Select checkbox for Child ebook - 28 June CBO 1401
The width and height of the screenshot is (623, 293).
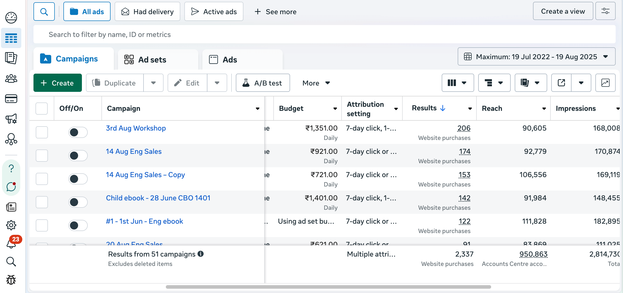coord(42,202)
